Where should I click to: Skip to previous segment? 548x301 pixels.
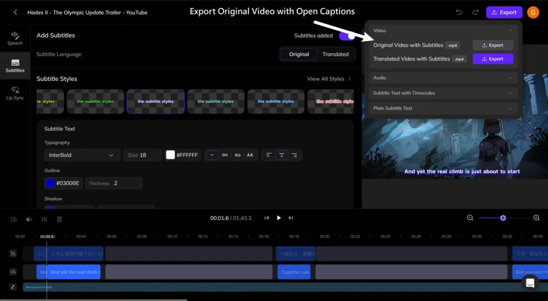pos(267,218)
